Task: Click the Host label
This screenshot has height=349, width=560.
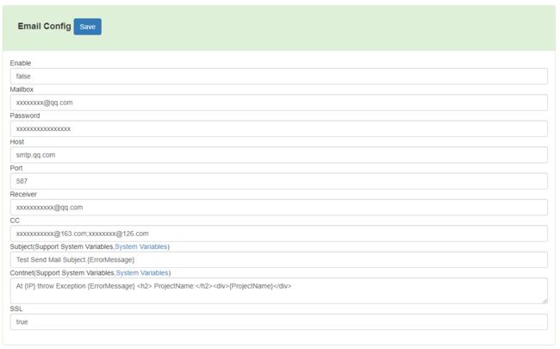Action: pos(16,142)
